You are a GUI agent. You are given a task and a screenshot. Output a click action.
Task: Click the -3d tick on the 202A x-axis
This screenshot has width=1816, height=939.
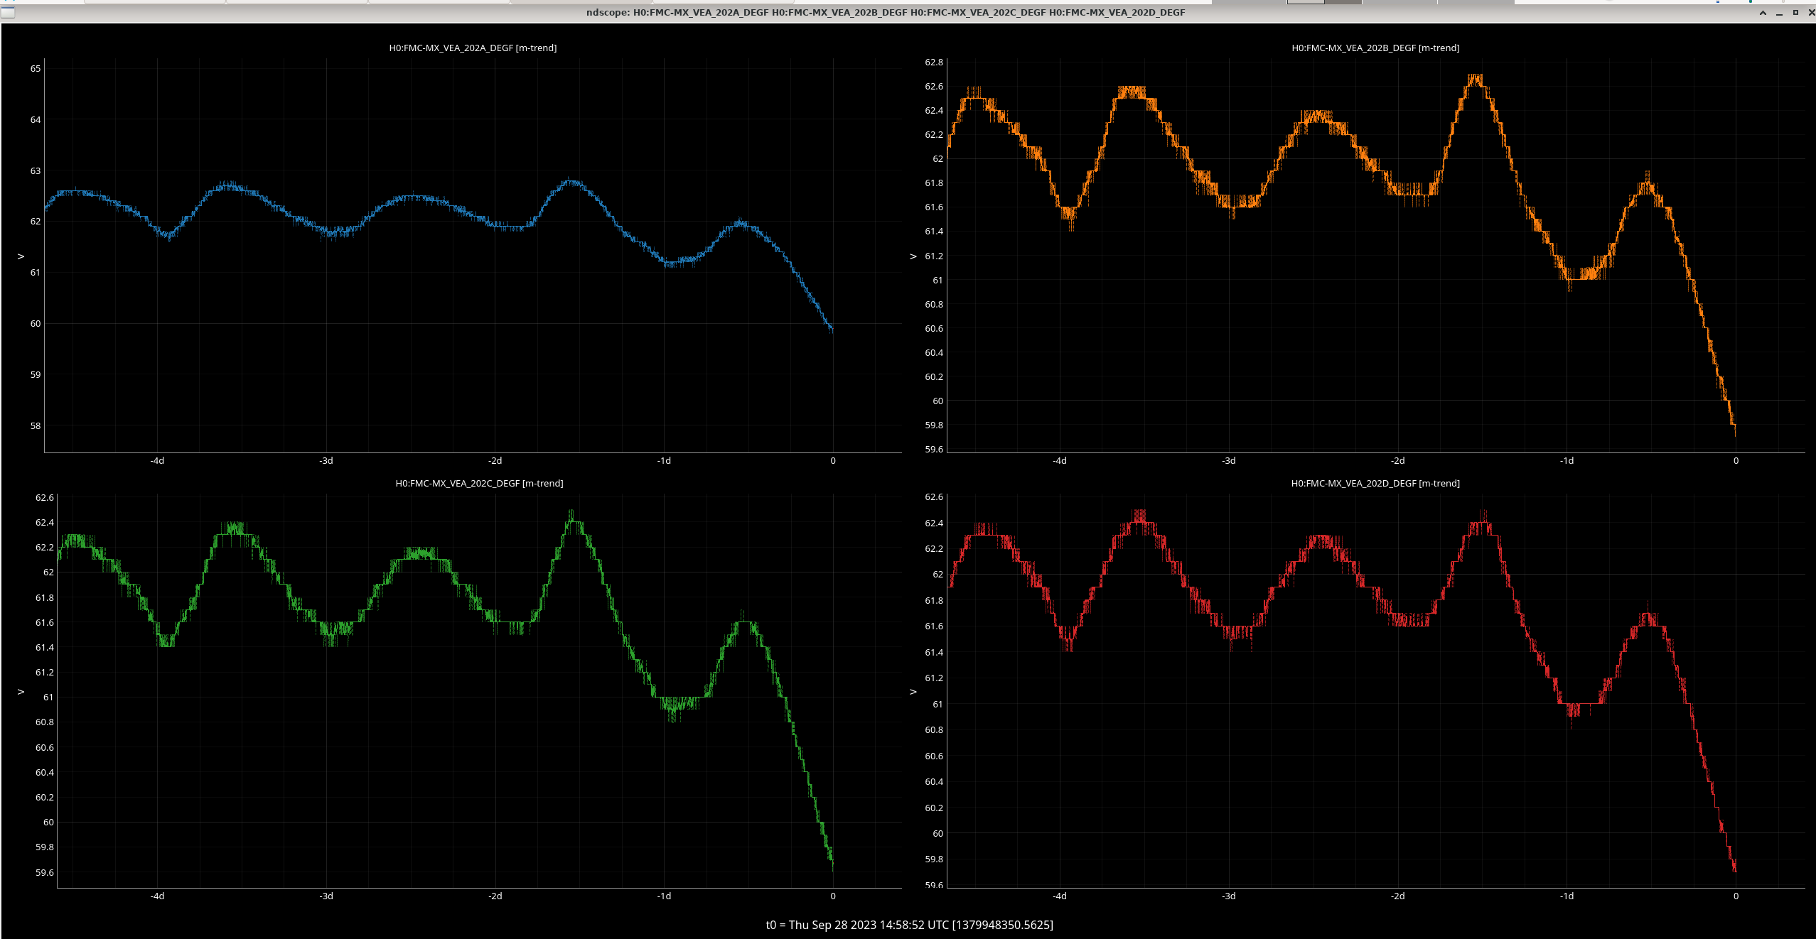coord(326,461)
